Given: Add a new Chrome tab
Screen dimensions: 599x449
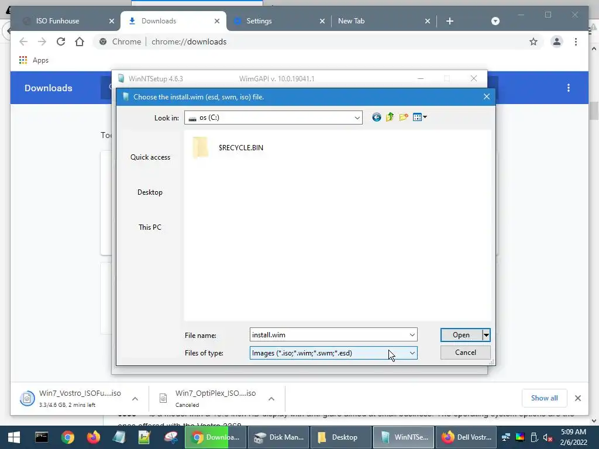Looking at the screenshot, I should tap(450, 21).
